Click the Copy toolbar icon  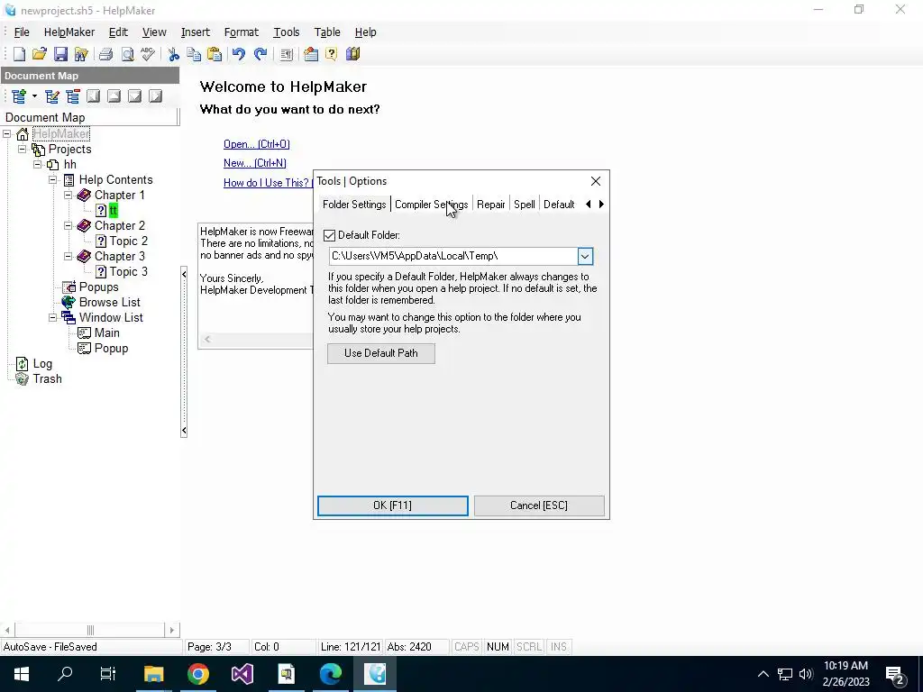(194, 54)
